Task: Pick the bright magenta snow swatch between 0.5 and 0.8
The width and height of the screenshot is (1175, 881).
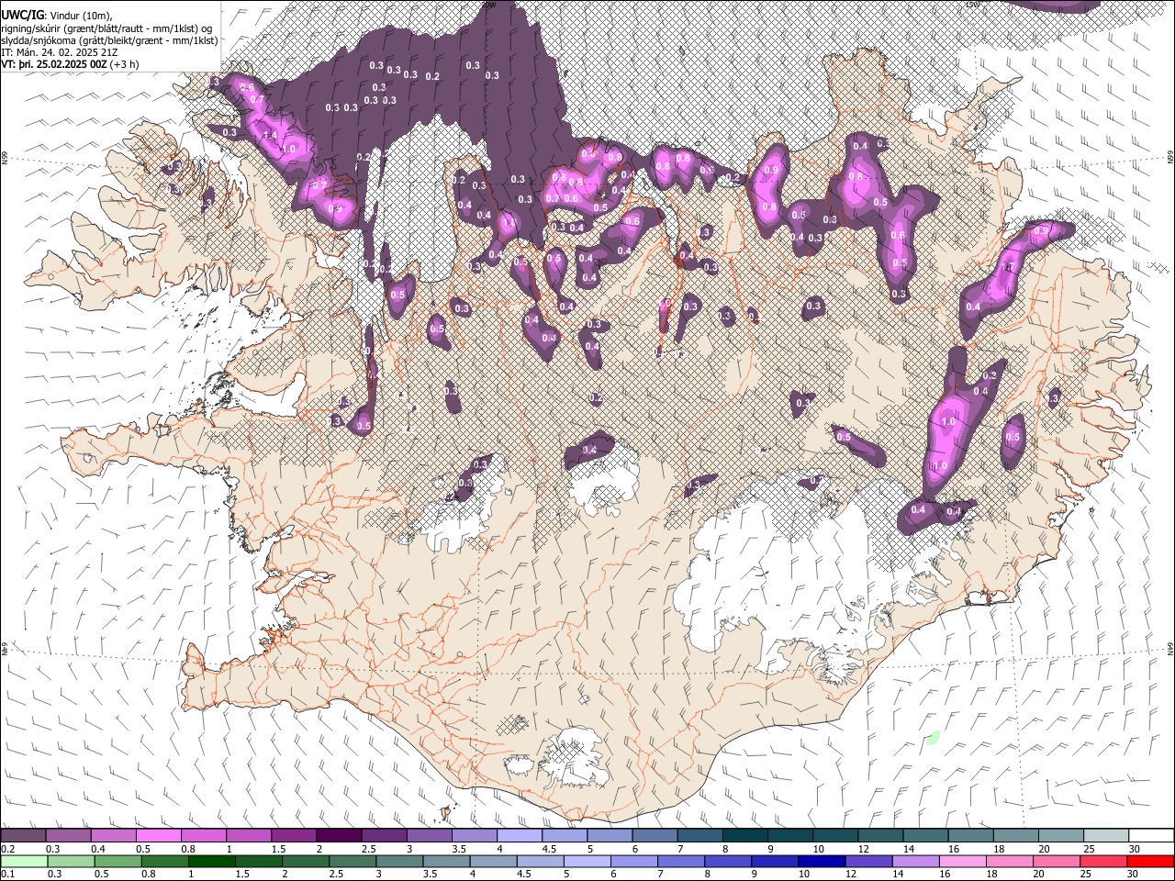Action: 159,835
